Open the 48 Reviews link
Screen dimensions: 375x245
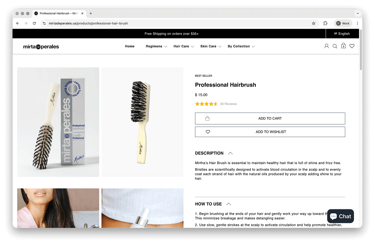click(x=228, y=104)
